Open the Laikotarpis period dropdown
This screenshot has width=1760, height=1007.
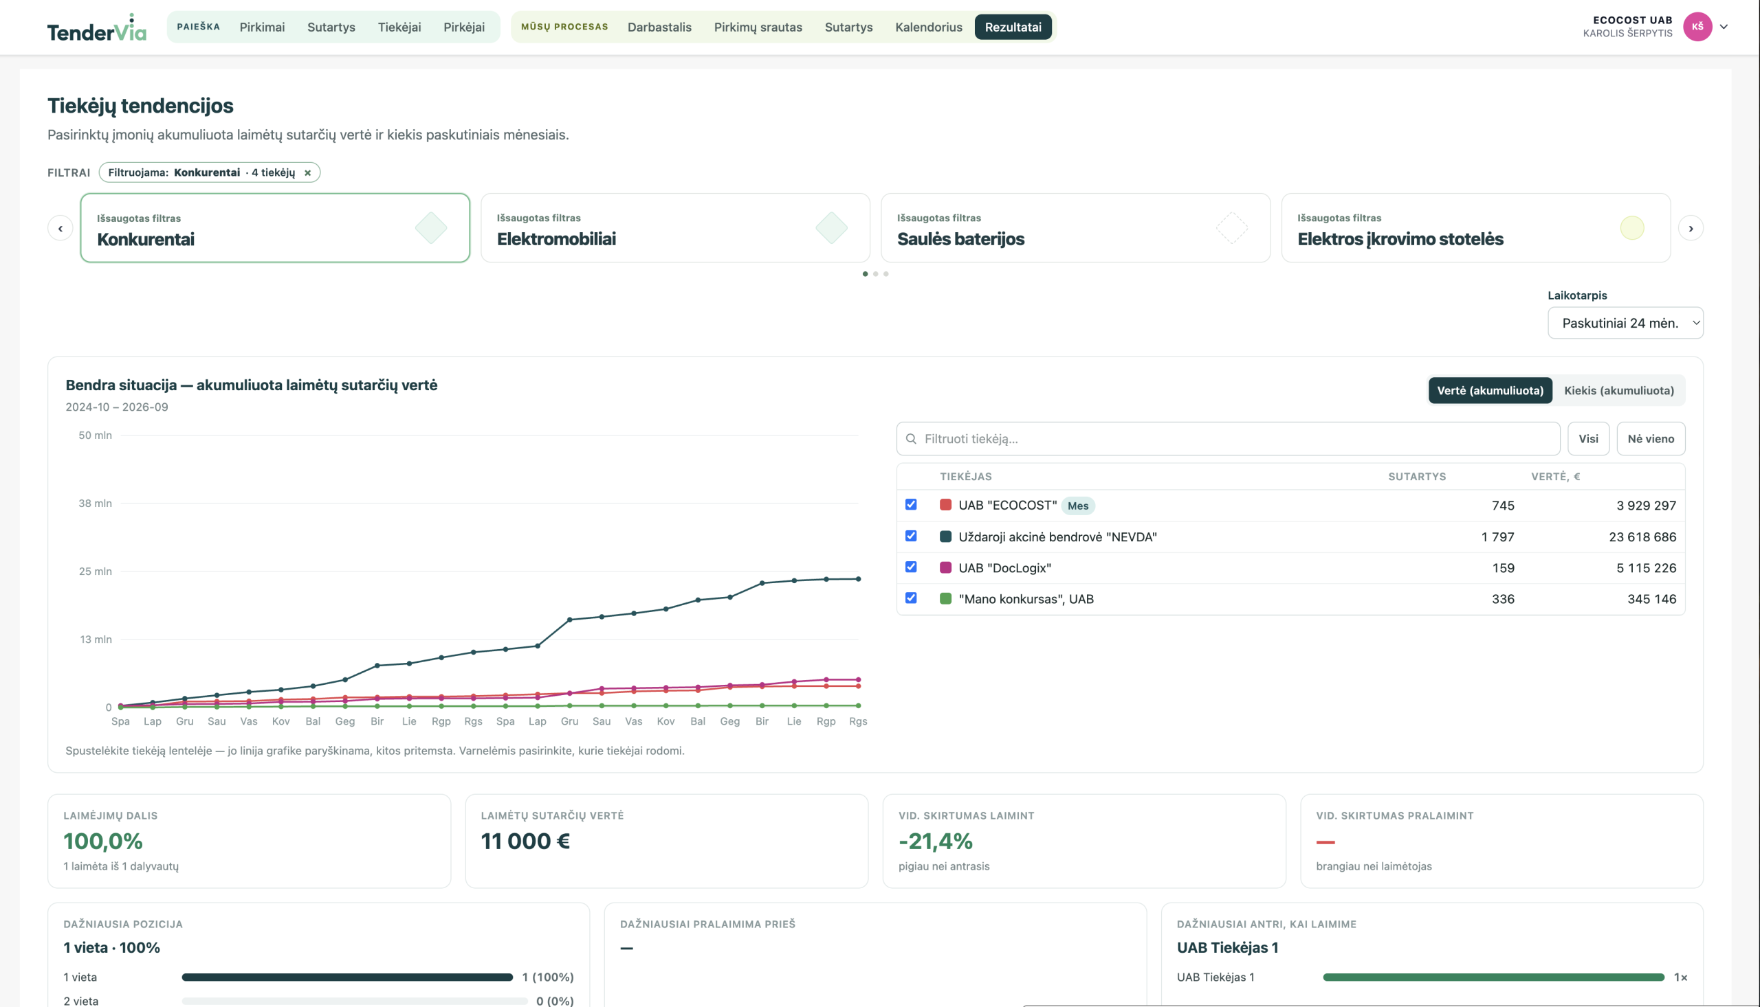pos(1625,323)
